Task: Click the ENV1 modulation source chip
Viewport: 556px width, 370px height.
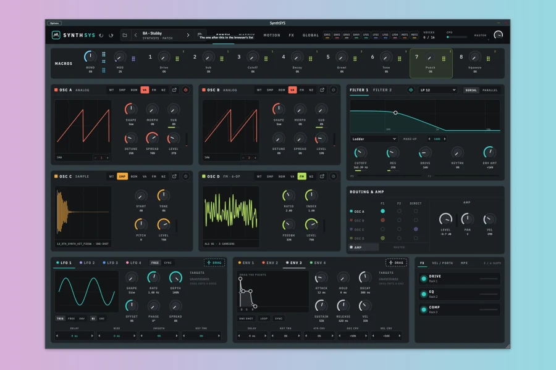Action: (x=327, y=35)
